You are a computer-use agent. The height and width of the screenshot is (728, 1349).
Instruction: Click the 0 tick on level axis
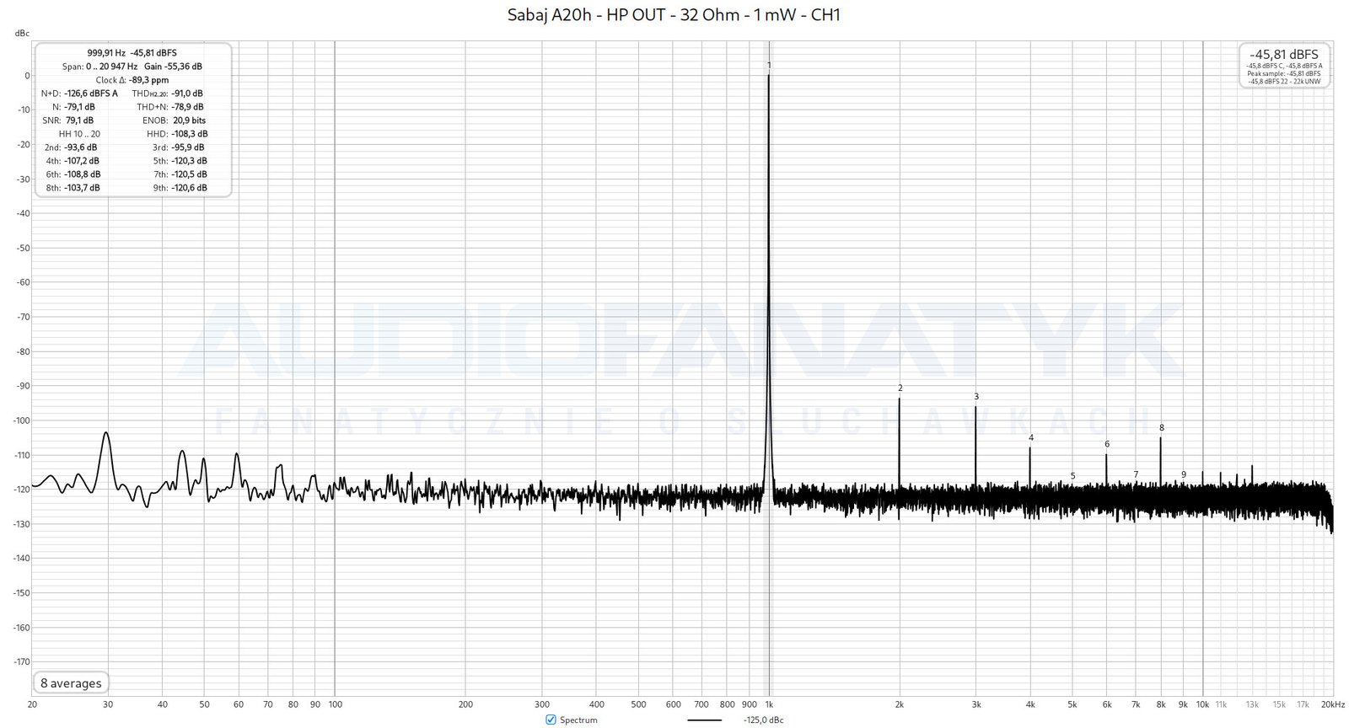pos(27,76)
